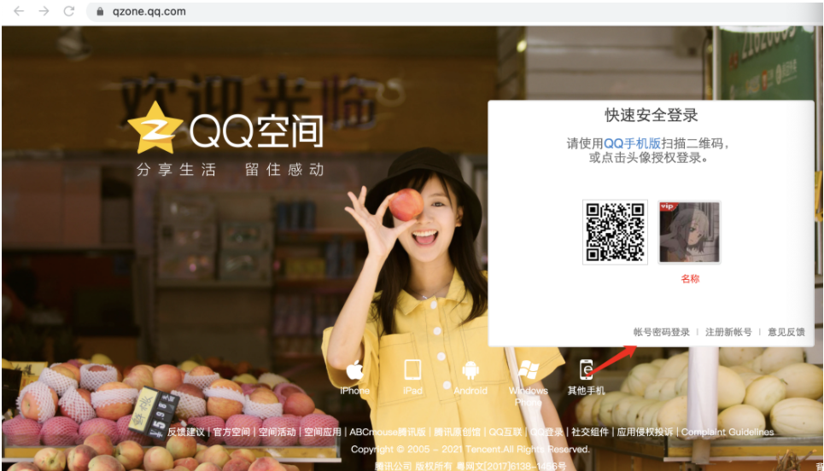Click the qzone.qq.com address bar

coord(452,11)
